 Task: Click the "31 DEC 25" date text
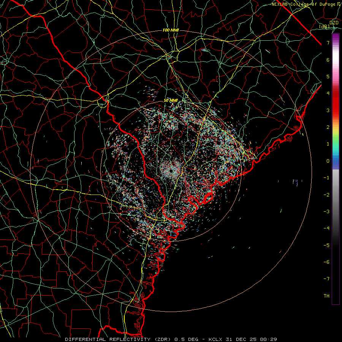point(242,339)
